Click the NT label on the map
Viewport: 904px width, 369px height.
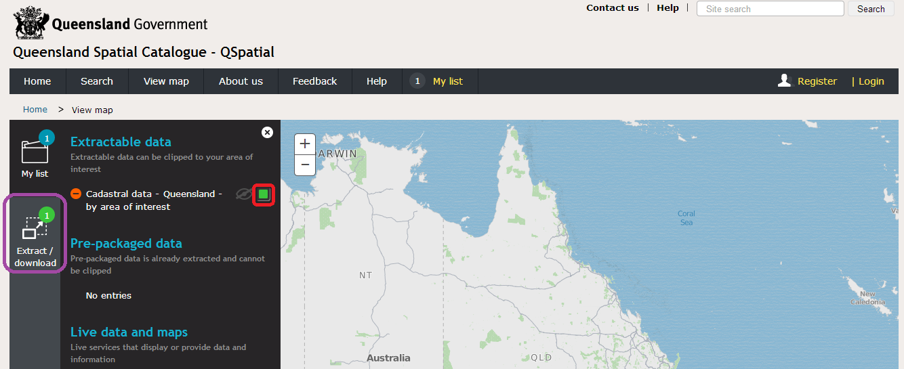pos(366,276)
